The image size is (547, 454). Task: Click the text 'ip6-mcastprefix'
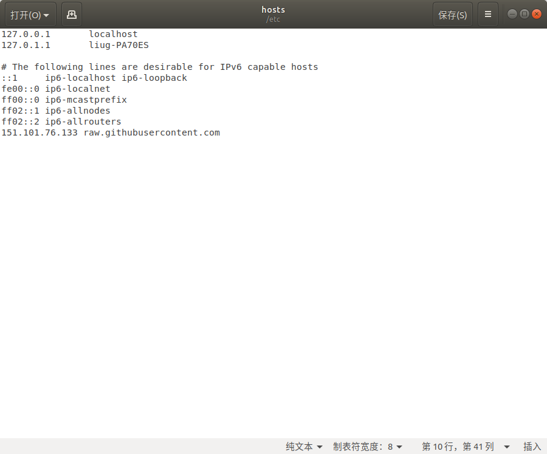click(86, 100)
